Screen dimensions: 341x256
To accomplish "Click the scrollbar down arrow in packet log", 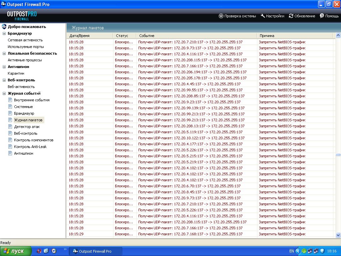I will coord(338,235).
